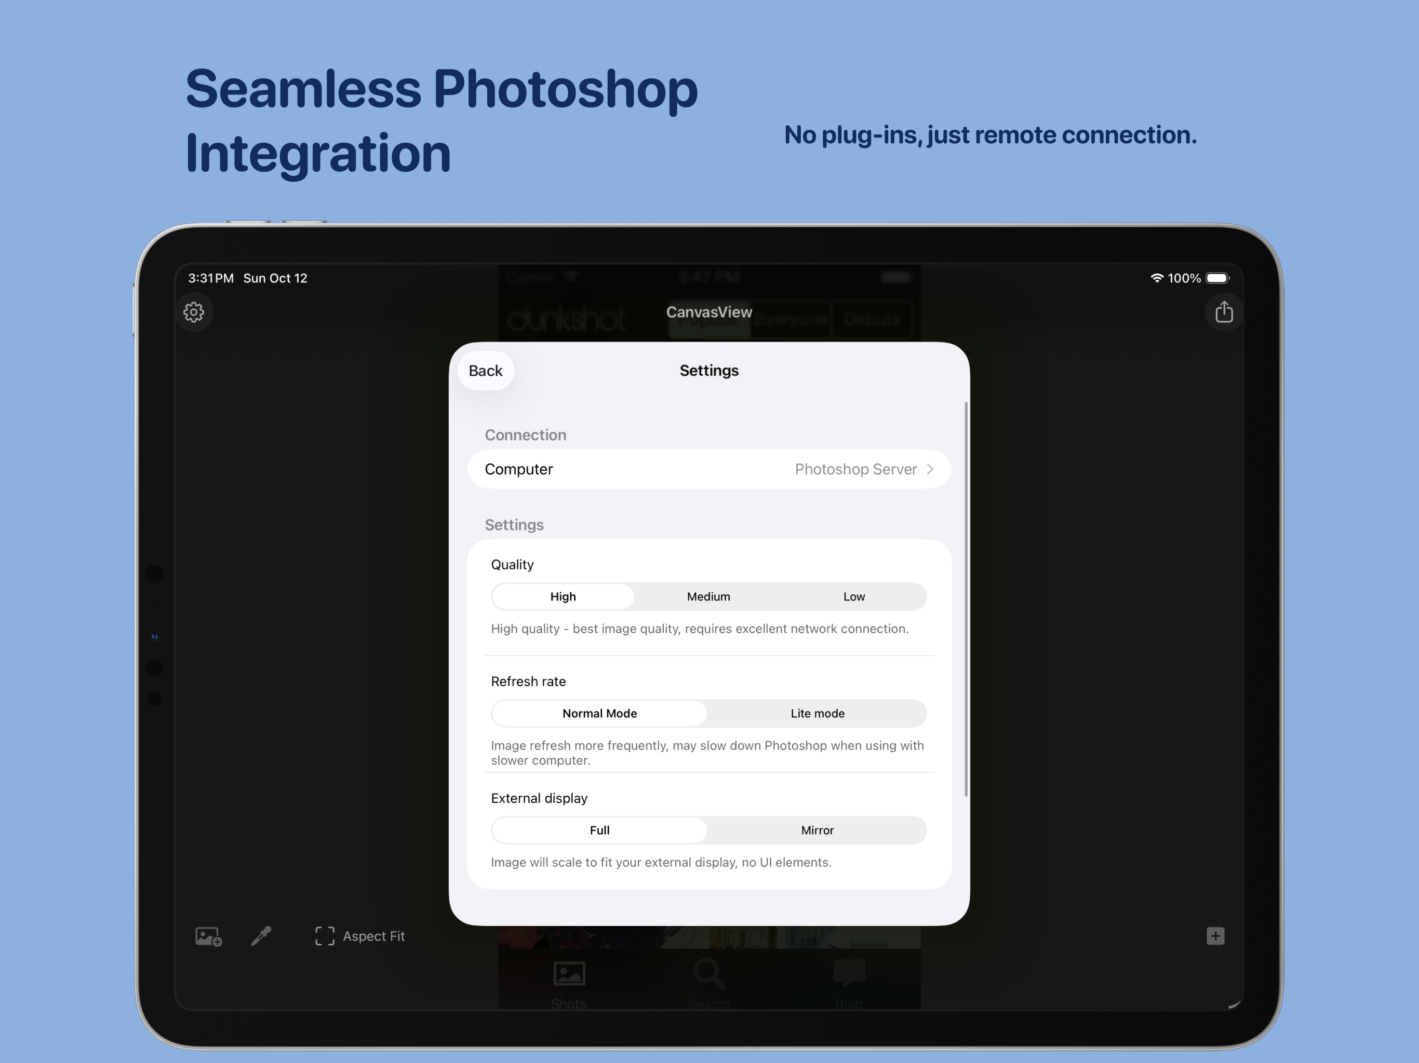Viewport: 1419px width, 1063px height.
Task: Click the settings panel scrollbar
Action: click(966, 599)
